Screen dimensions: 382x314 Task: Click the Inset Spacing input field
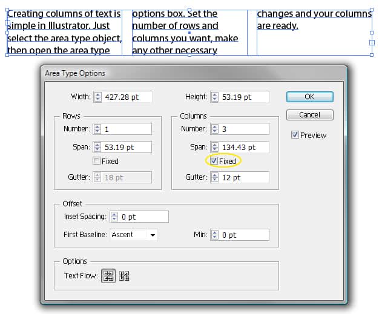tap(143, 217)
